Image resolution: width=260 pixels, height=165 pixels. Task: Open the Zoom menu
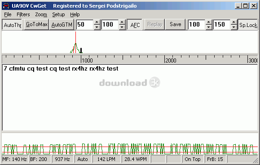pyautogui.click(x=41, y=14)
